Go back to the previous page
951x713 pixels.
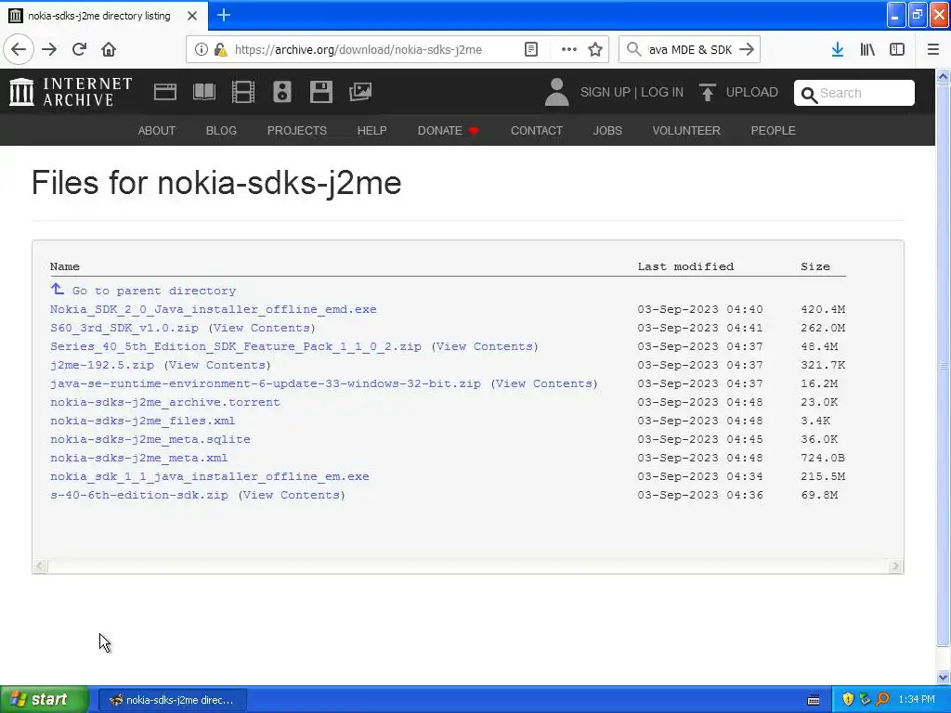click(x=19, y=50)
